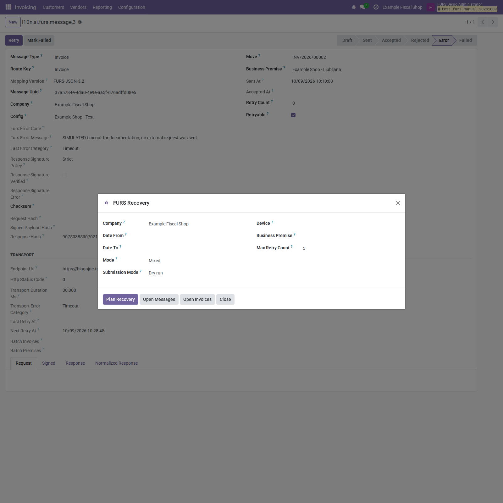Open the apps grid home menu icon
This screenshot has width=503, height=503.
(x=8, y=7)
